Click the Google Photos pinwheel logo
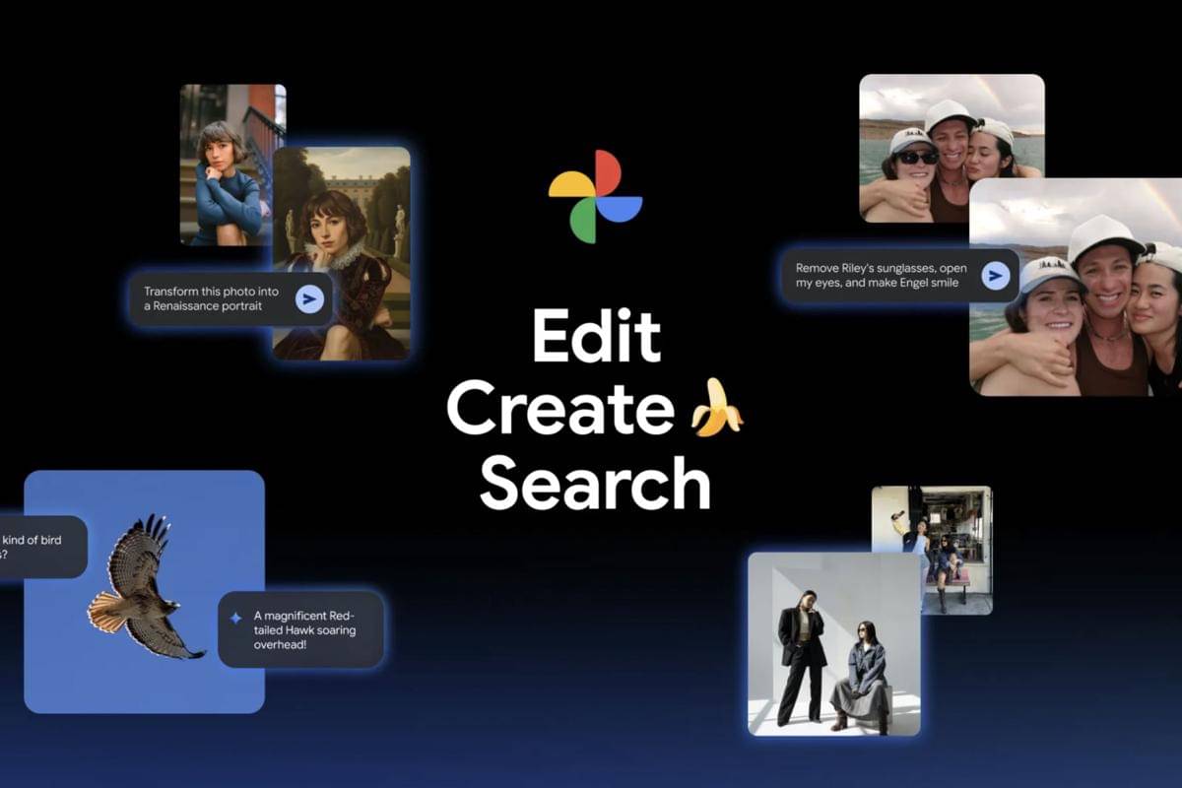The width and height of the screenshot is (1182, 788). click(x=597, y=197)
